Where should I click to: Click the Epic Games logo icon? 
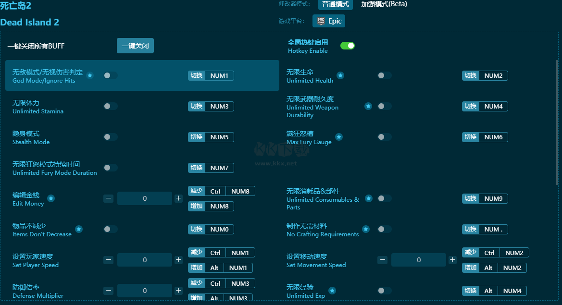pos(321,21)
